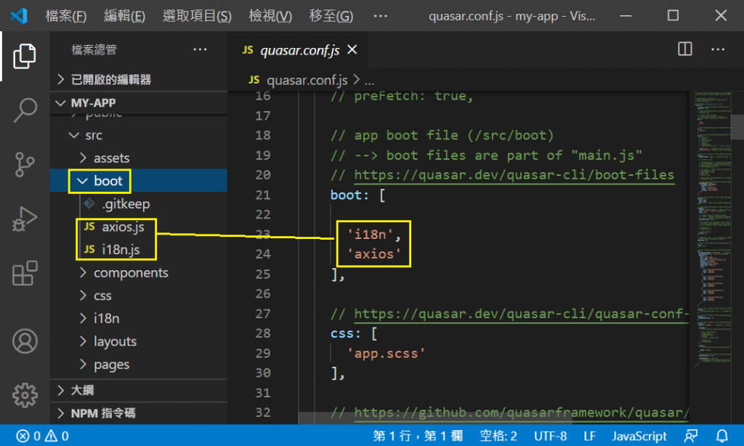The width and height of the screenshot is (744, 446).
Task: Click the breadcrumb ellipsis after quasar.conf.js
Action: (x=369, y=81)
